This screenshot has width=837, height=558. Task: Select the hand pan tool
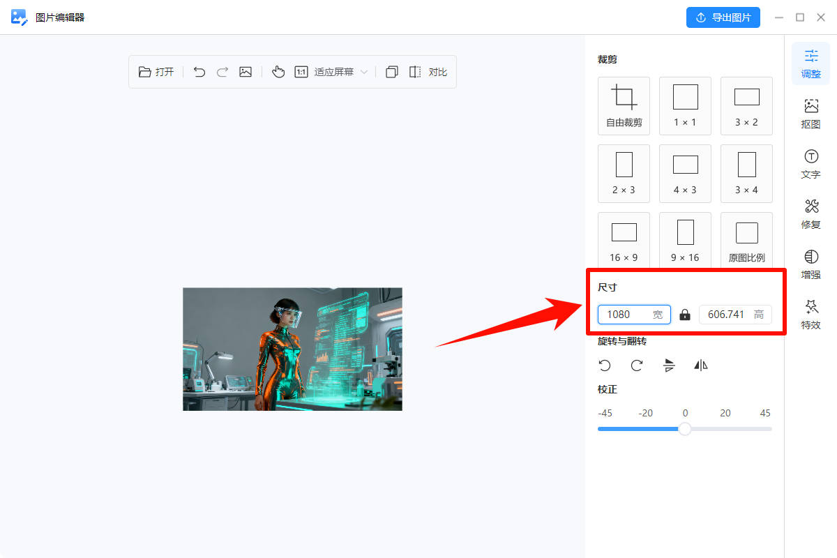pyautogui.click(x=278, y=72)
